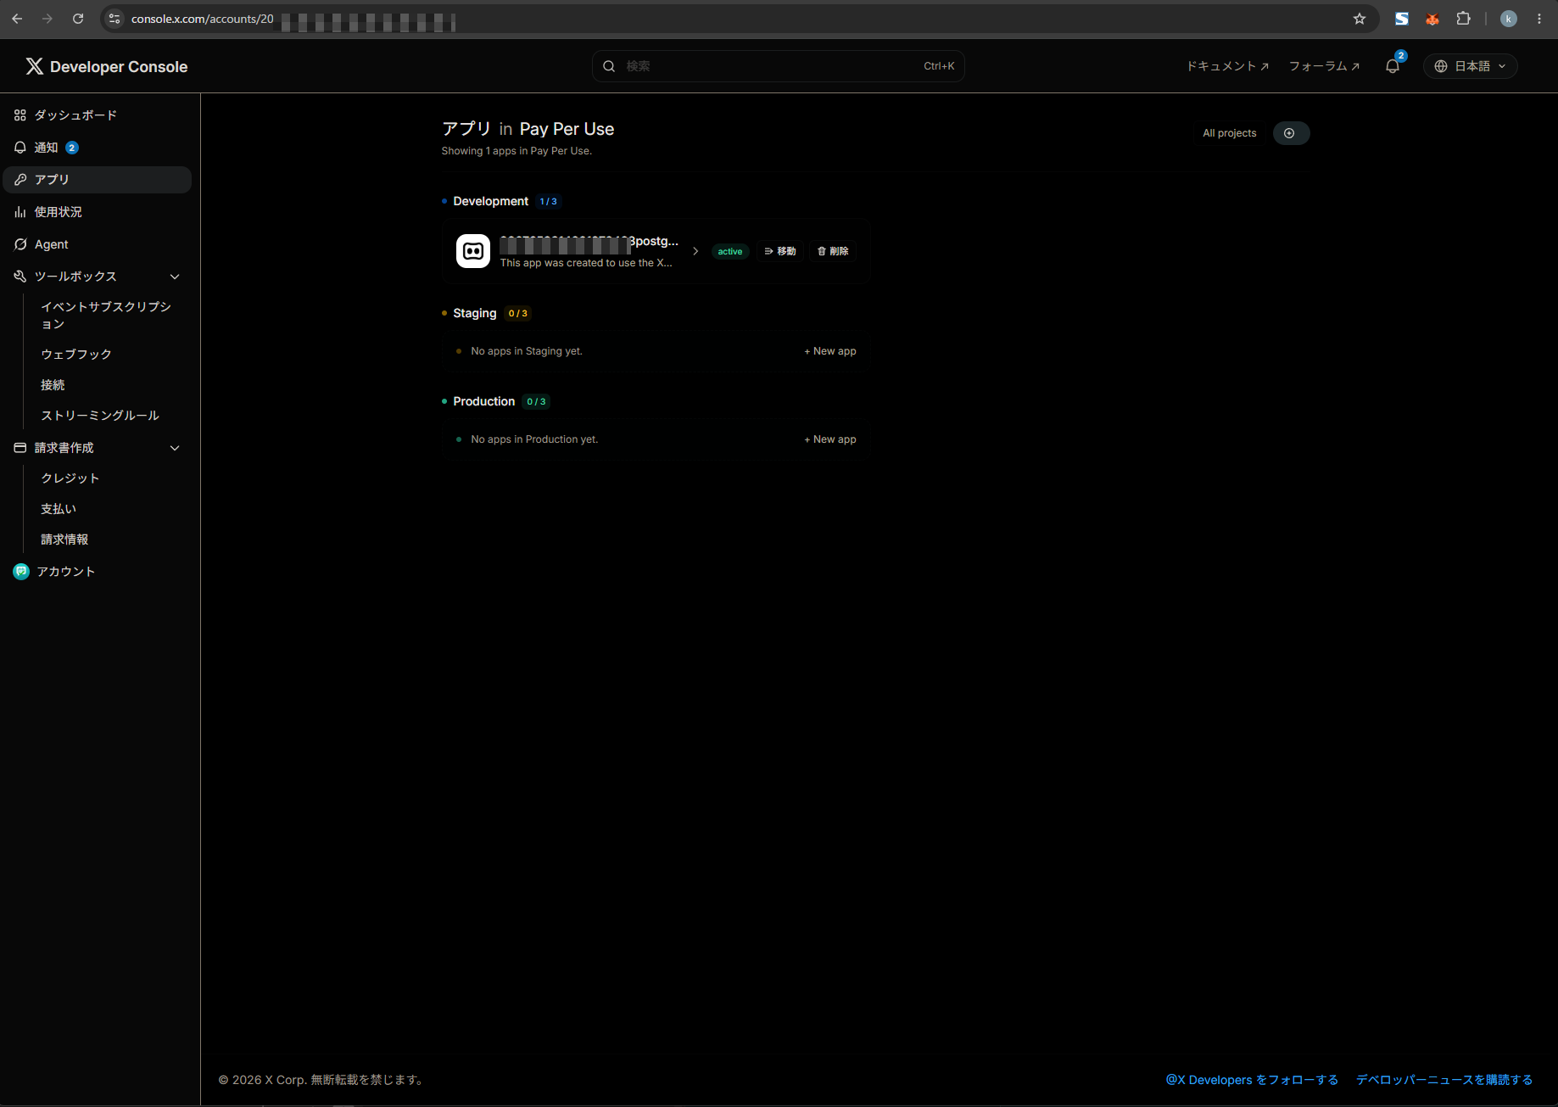
Task: Click the 削除 button for the app
Action: [833, 251]
